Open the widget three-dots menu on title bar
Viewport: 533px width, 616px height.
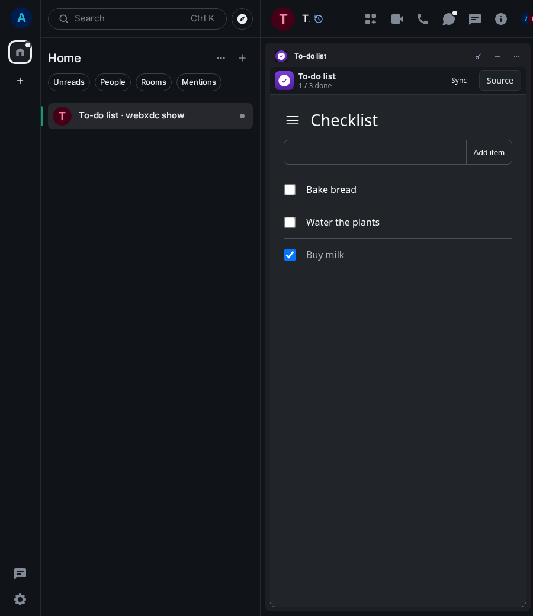tap(516, 56)
